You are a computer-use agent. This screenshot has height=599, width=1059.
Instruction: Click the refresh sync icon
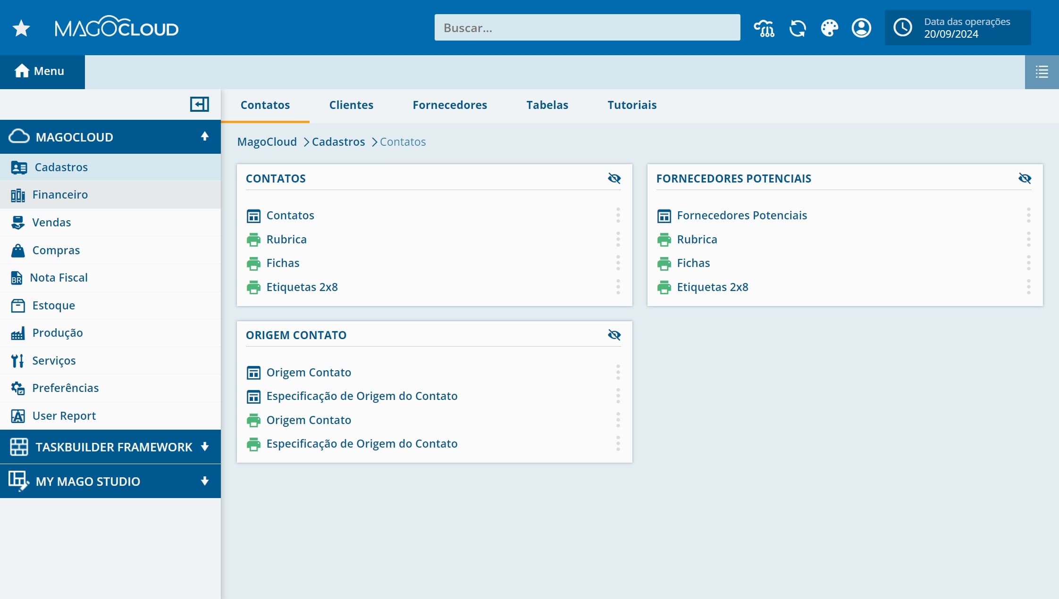(x=798, y=28)
